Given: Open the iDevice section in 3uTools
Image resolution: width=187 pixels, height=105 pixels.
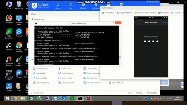Looking at the screenshot, I should 58,6.
